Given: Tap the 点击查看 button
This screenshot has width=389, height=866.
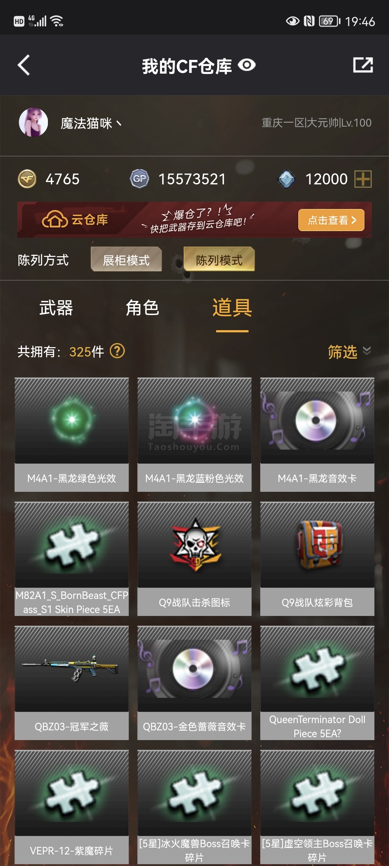Looking at the screenshot, I should [331, 220].
